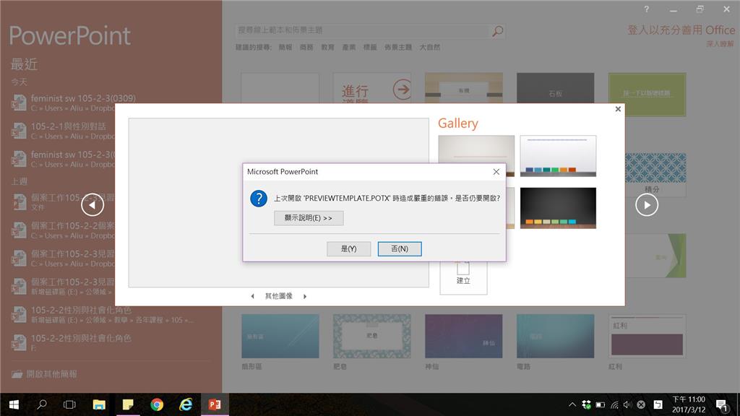This screenshot has width=740, height=416.
Task: Open File Explorer from taskbar
Action: [98, 404]
